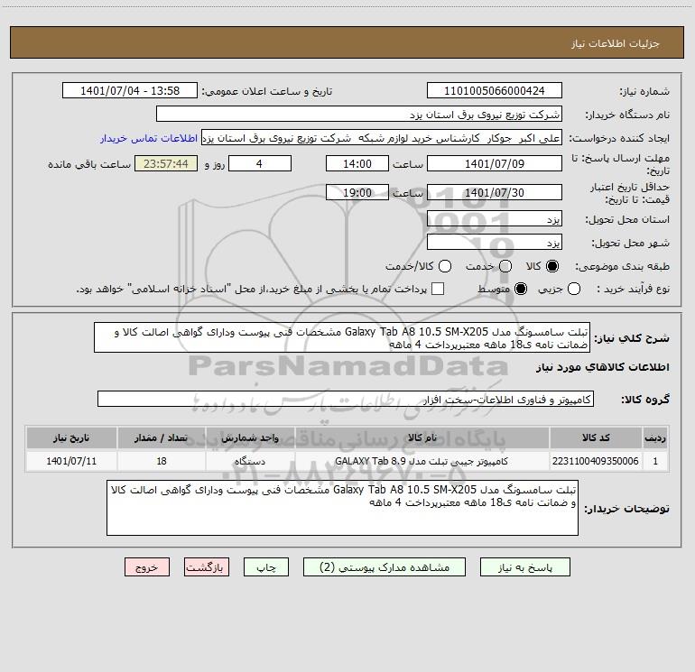Open مشاهده مدارک پیوستی (2) attachments
The image size is (695, 672).
pos(385,567)
